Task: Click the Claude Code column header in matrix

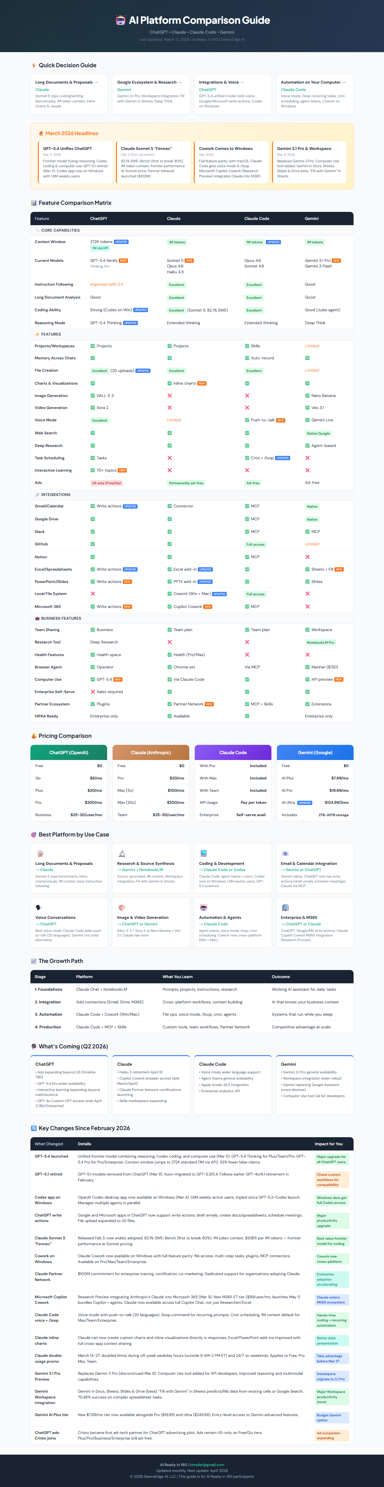Action: coord(256,219)
